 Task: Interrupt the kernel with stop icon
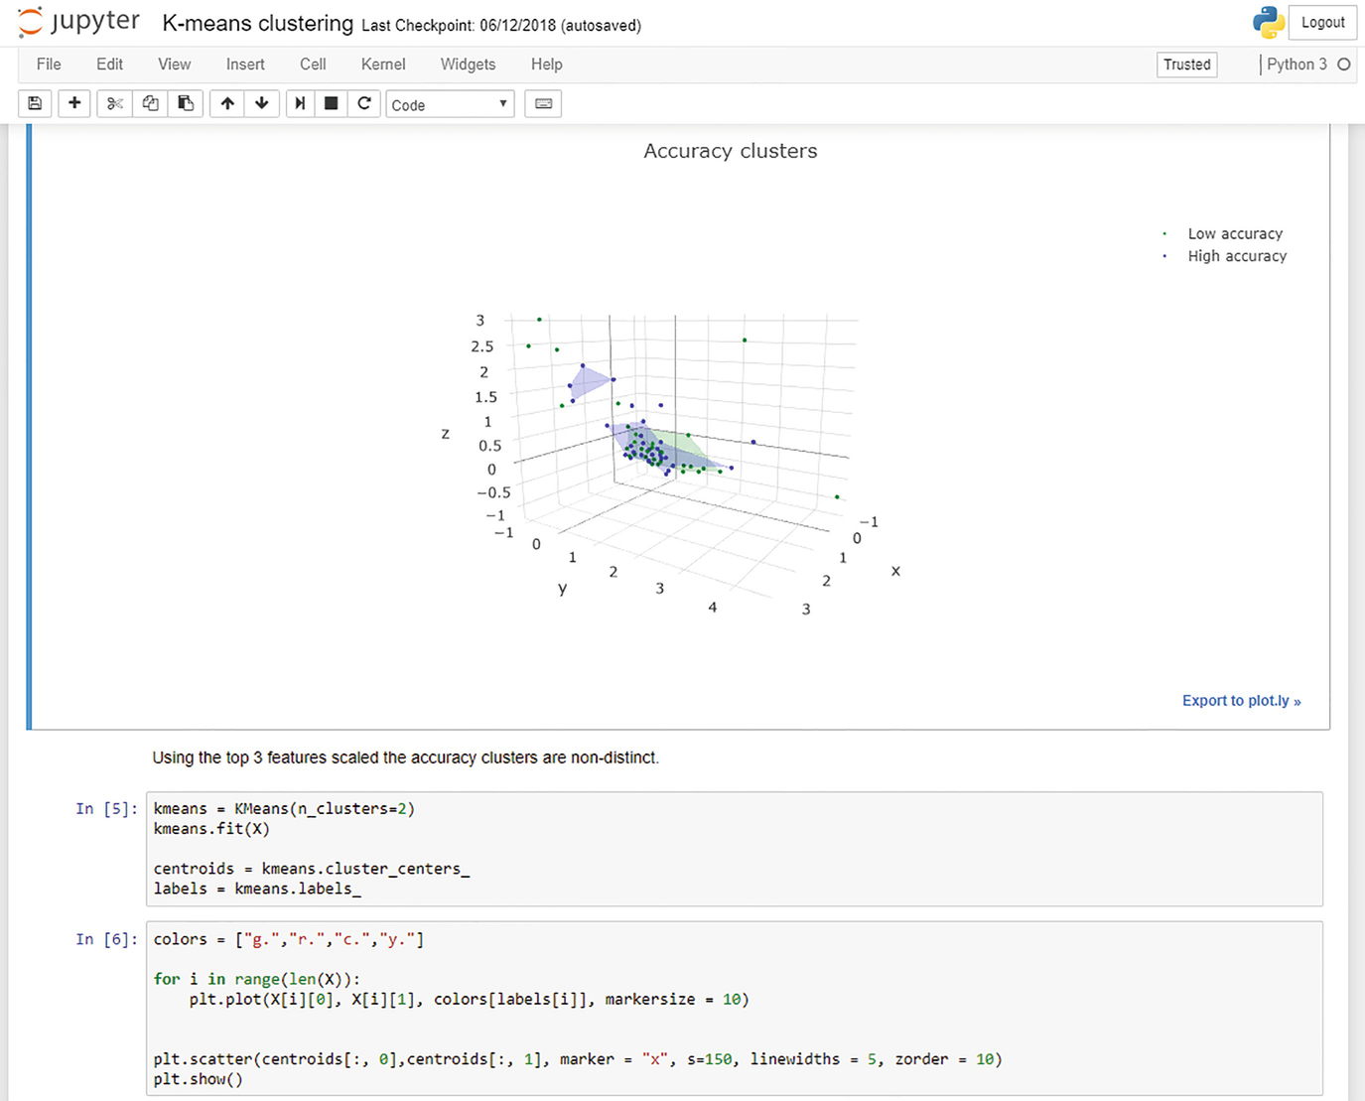click(332, 103)
